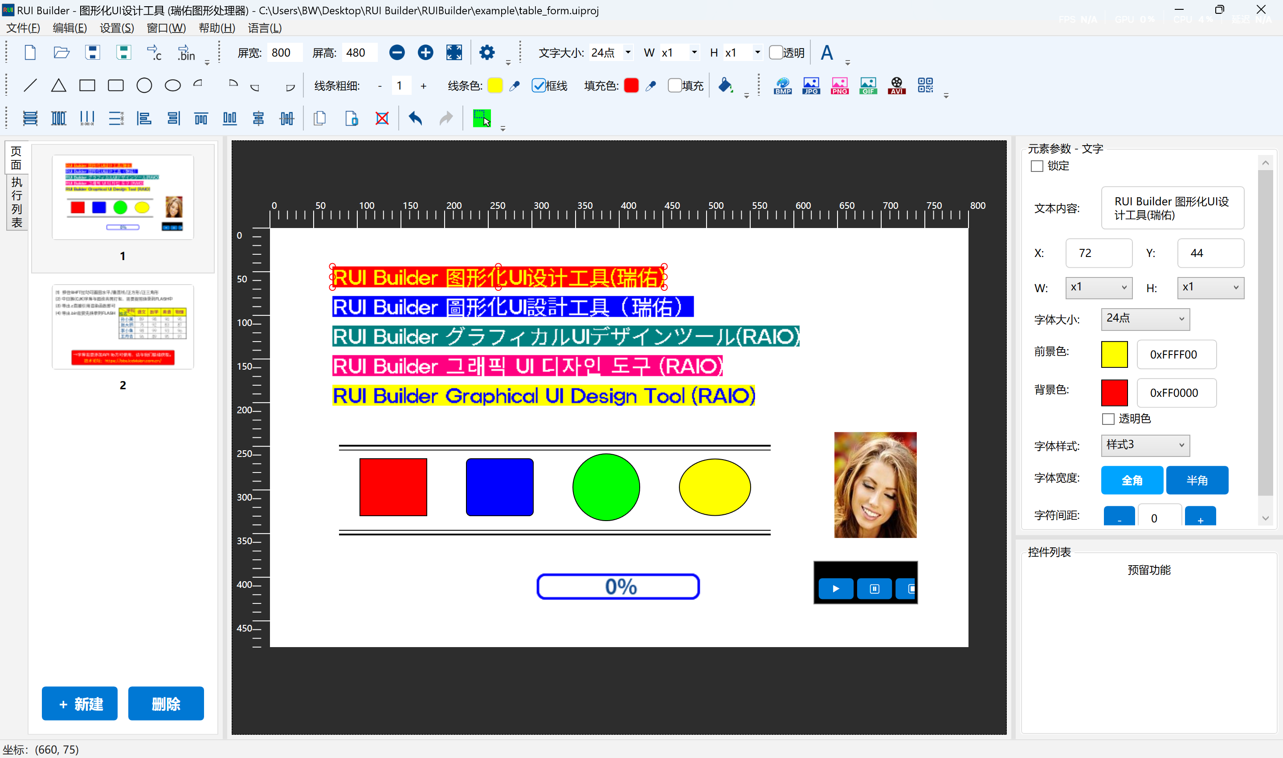Export project as .bin file
This screenshot has width=1283, height=758.
(x=186, y=53)
